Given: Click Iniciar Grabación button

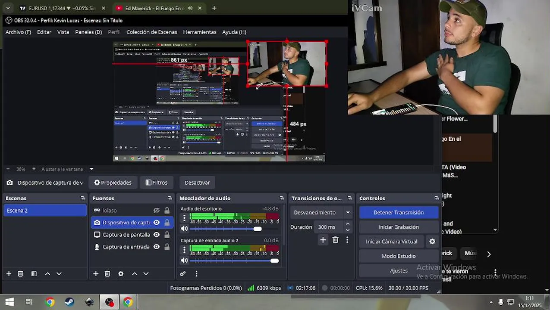Looking at the screenshot, I should pos(399,227).
